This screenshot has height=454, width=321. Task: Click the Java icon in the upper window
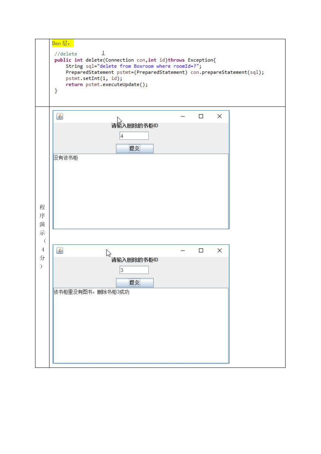[x=60, y=116]
